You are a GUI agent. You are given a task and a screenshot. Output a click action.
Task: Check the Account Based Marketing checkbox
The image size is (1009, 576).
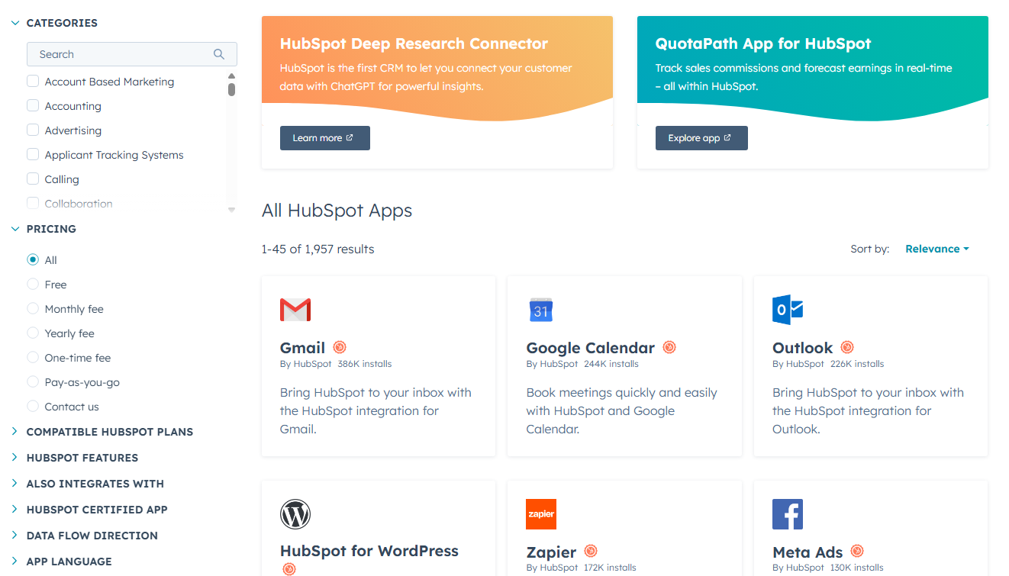pyautogui.click(x=33, y=82)
